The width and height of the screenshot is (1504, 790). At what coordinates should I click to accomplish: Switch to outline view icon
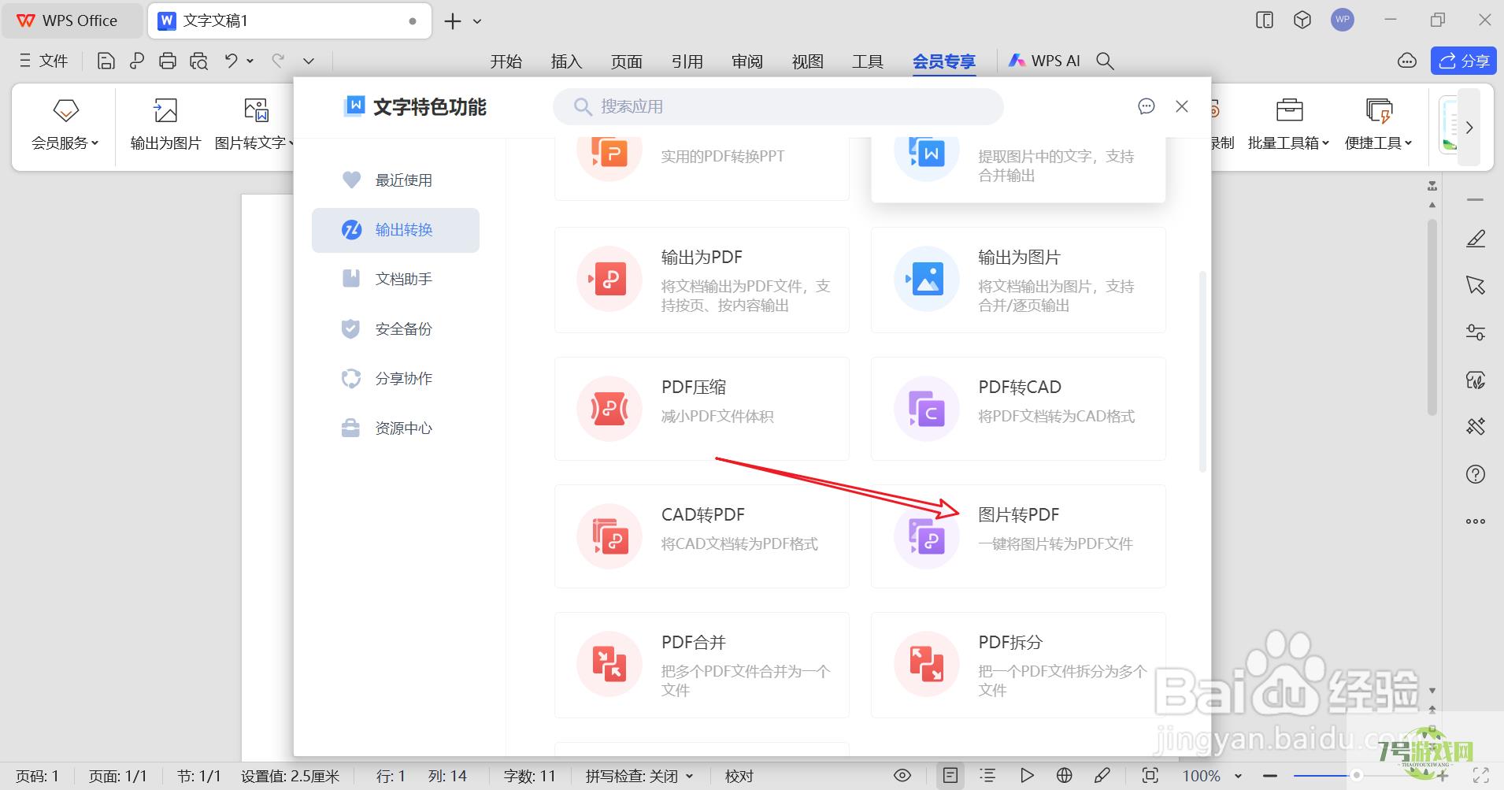987,775
